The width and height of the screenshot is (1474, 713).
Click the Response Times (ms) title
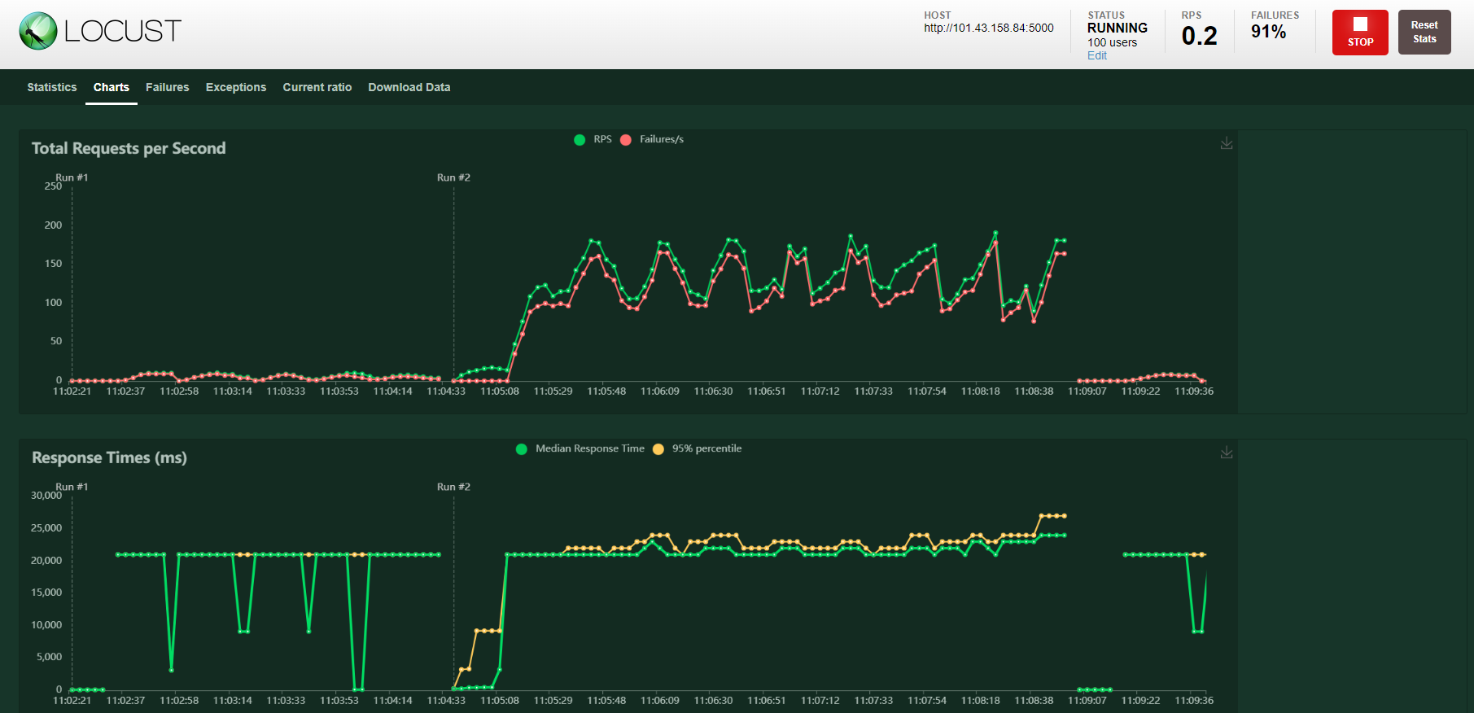point(109,457)
